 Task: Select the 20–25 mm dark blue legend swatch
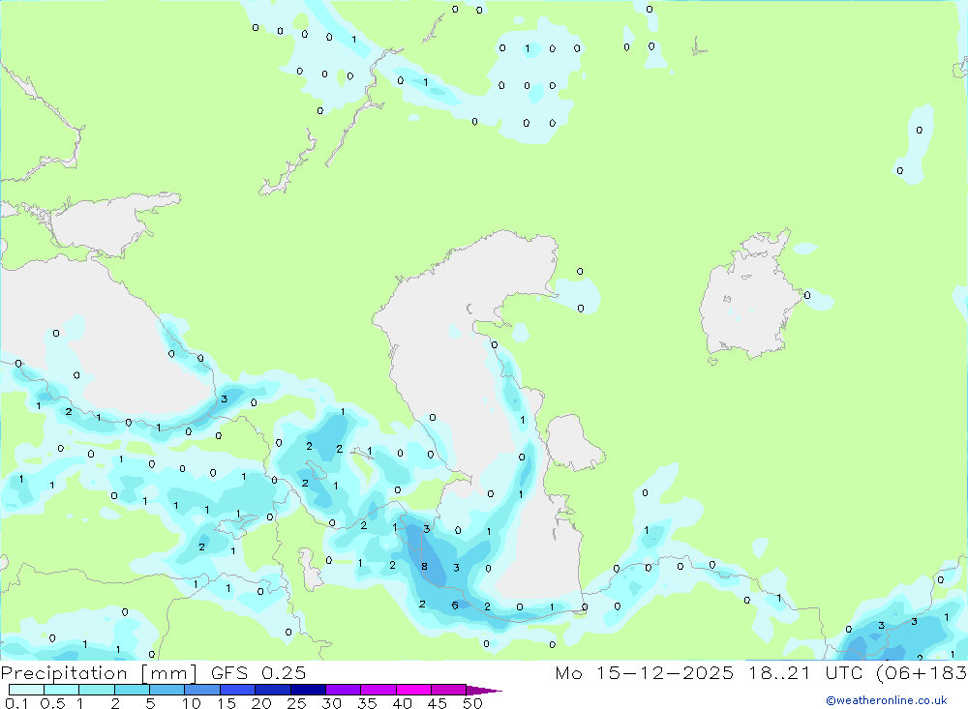tap(273, 690)
